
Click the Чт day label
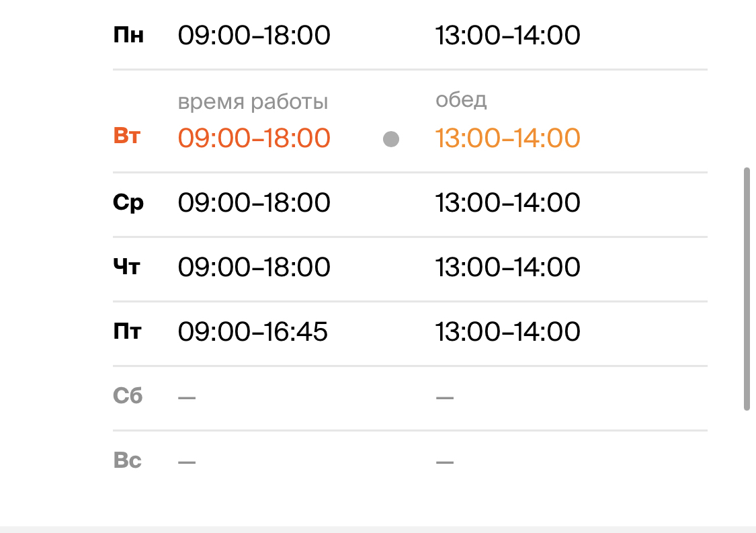127,267
